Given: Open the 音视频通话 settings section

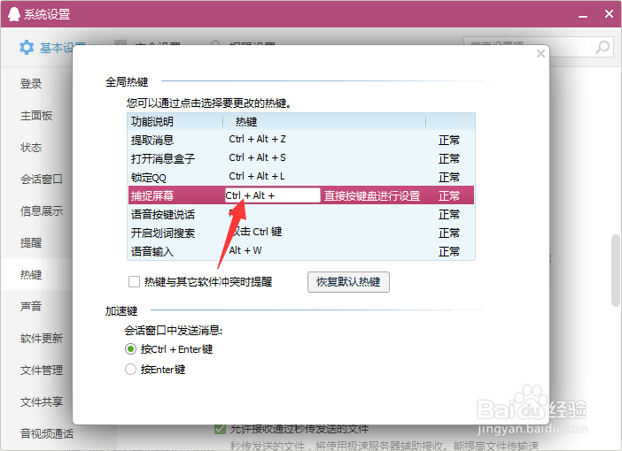Looking at the screenshot, I should tap(46, 433).
